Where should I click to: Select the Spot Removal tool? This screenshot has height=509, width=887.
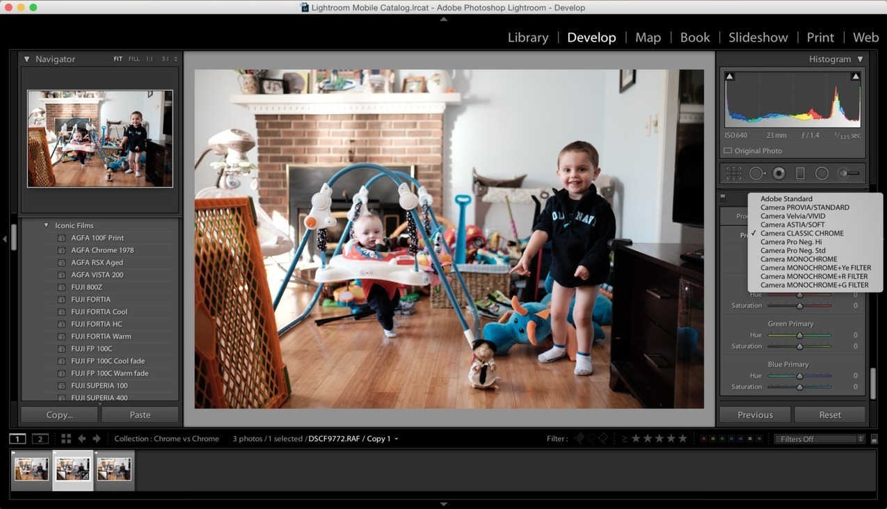click(x=757, y=172)
